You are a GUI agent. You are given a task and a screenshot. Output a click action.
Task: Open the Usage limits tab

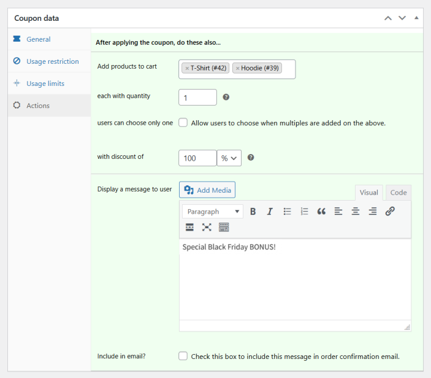click(45, 83)
